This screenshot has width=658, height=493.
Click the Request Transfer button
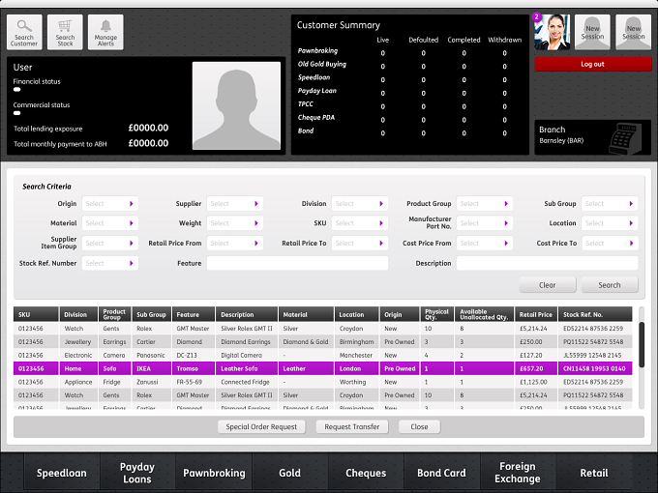click(x=351, y=426)
